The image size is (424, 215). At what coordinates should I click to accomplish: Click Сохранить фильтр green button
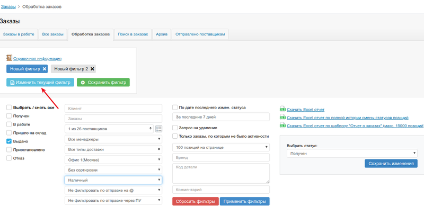103,83
